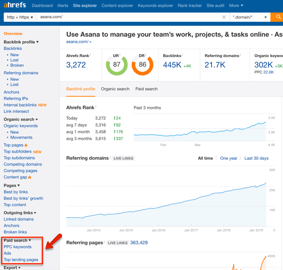The height and width of the screenshot is (270, 283).
Task: Select the Last 30 days range
Action: pyautogui.click(x=256, y=158)
